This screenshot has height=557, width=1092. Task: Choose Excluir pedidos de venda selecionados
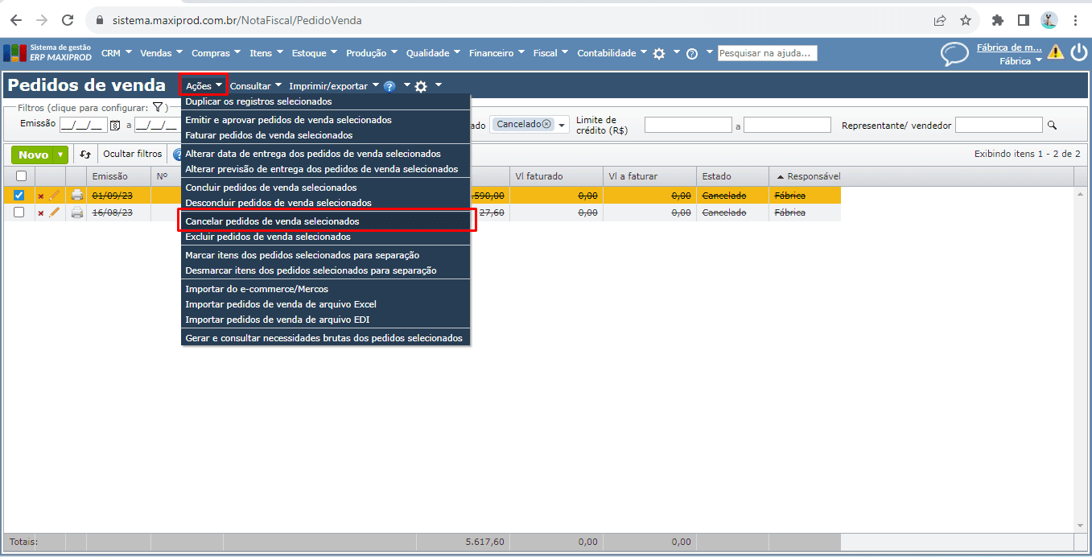(325, 237)
